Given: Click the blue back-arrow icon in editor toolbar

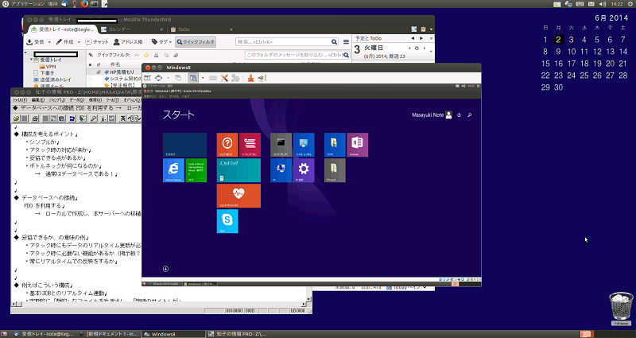Looking at the screenshot, I should (x=72, y=118).
